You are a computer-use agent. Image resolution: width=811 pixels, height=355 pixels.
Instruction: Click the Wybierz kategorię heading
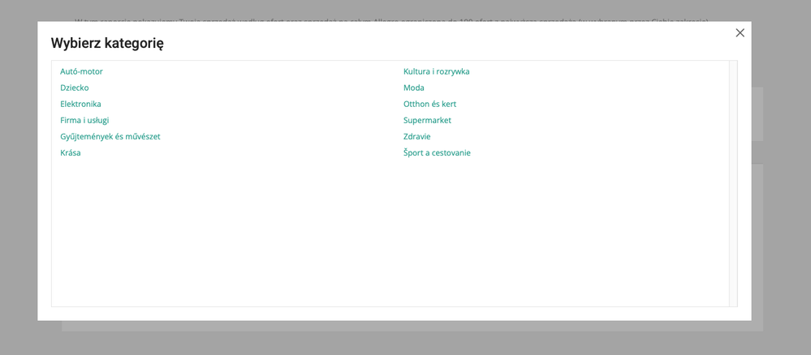[x=107, y=44]
